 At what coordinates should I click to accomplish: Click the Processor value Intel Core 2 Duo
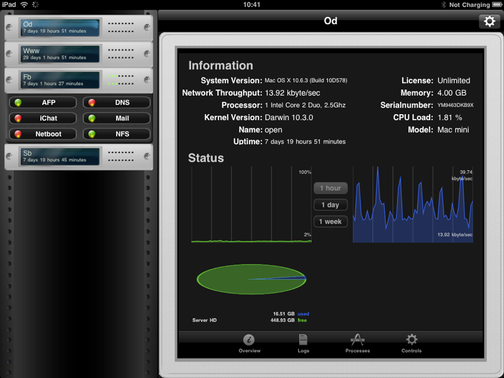305,105
